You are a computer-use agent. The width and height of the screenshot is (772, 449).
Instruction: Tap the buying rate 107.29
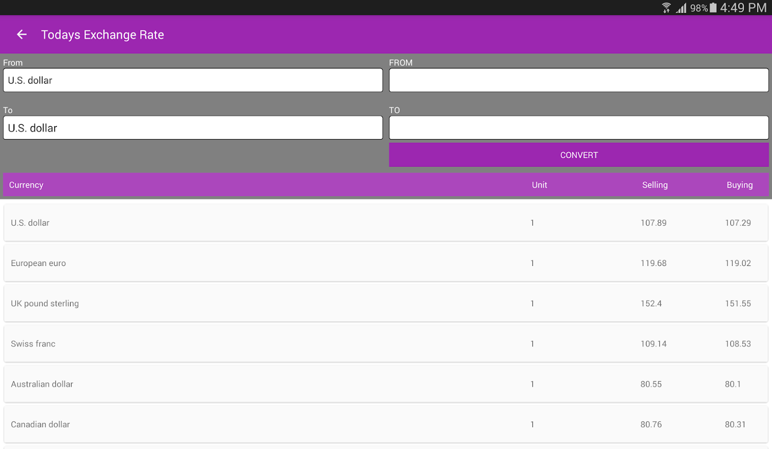click(738, 223)
